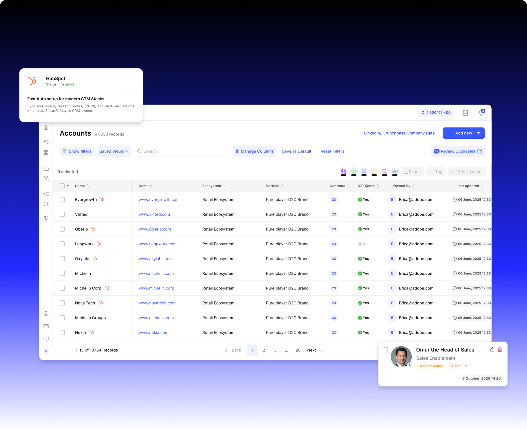The height and width of the screenshot is (431, 527).
Task: Tick the checkbox for Nokia row
Action: pyautogui.click(x=62, y=333)
